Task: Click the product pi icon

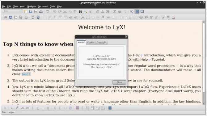Action: point(48,108)
